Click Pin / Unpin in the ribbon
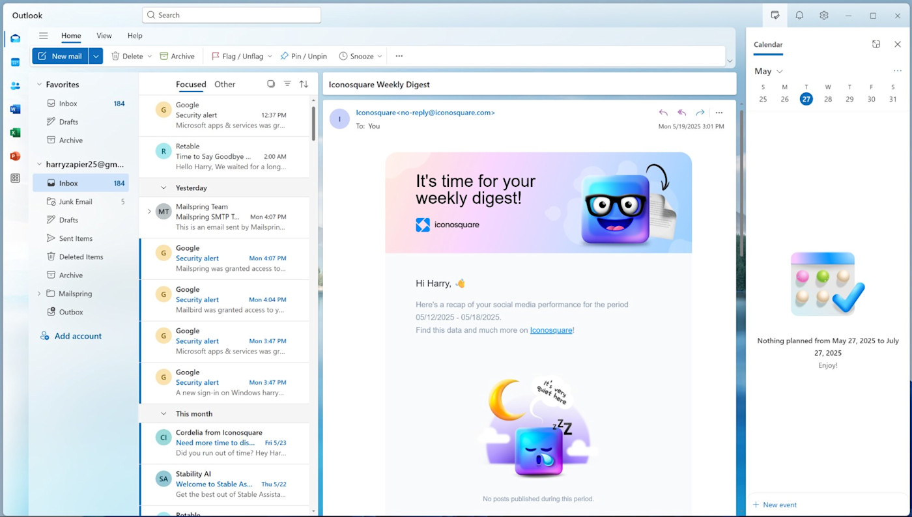 [304, 56]
